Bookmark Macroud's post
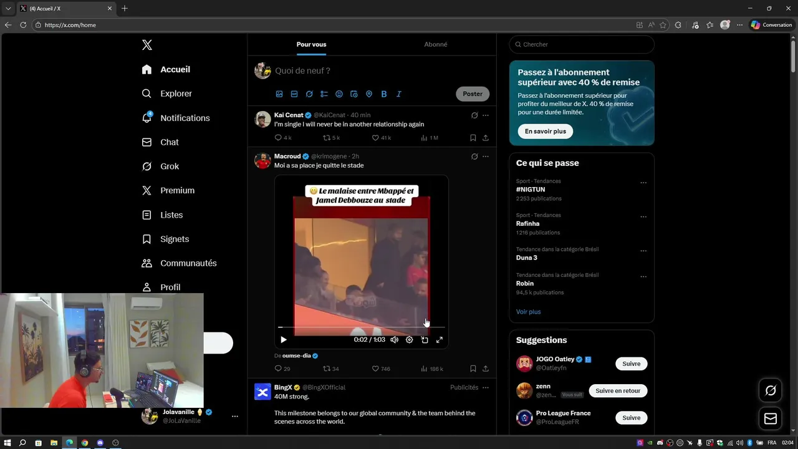The width and height of the screenshot is (798, 449). [473, 369]
